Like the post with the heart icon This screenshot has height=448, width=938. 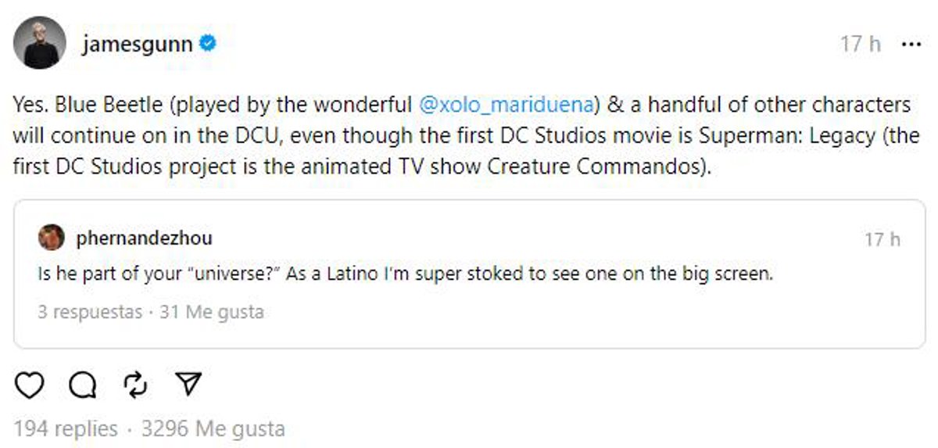tap(30, 384)
